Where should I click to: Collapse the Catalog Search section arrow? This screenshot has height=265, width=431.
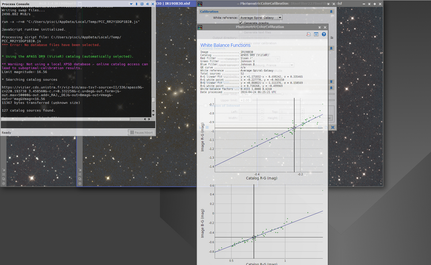click(331, 48)
